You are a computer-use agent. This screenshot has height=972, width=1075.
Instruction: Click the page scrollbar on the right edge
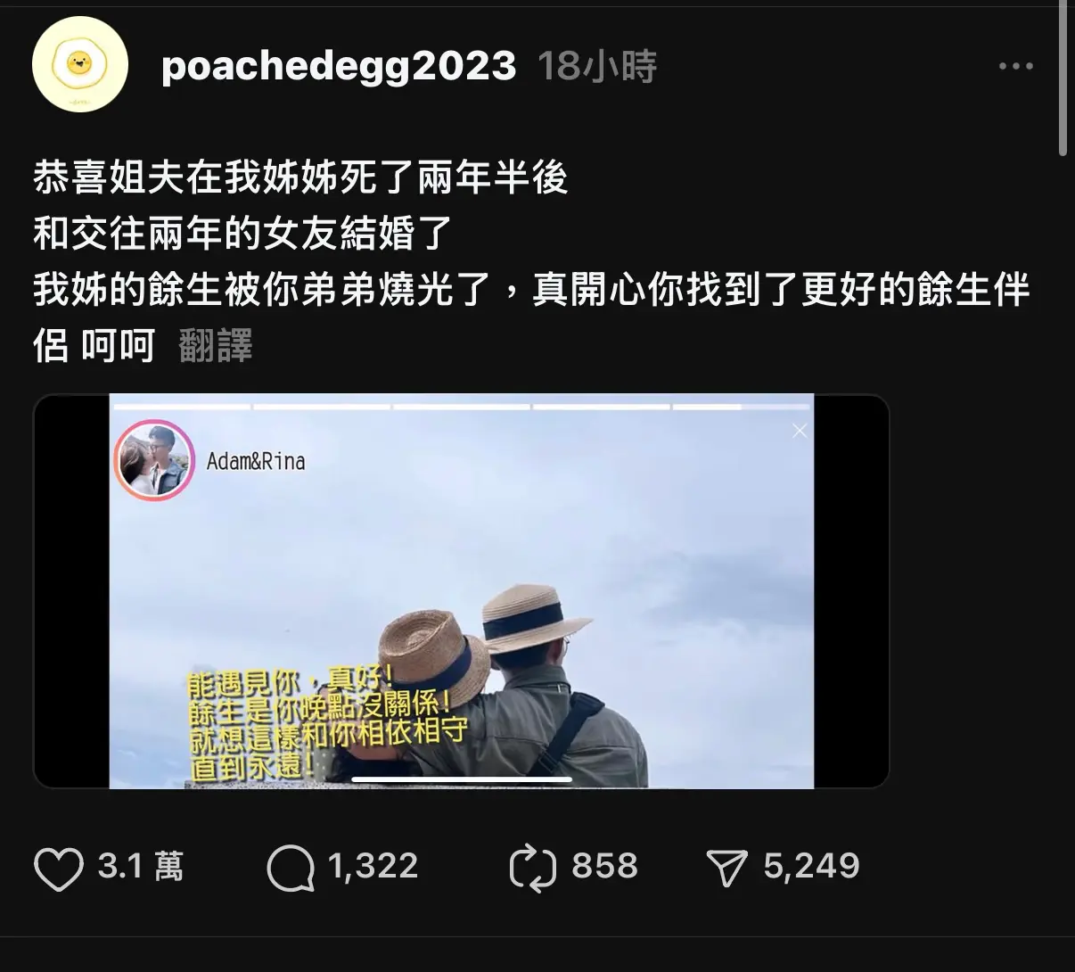(1063, 78)
